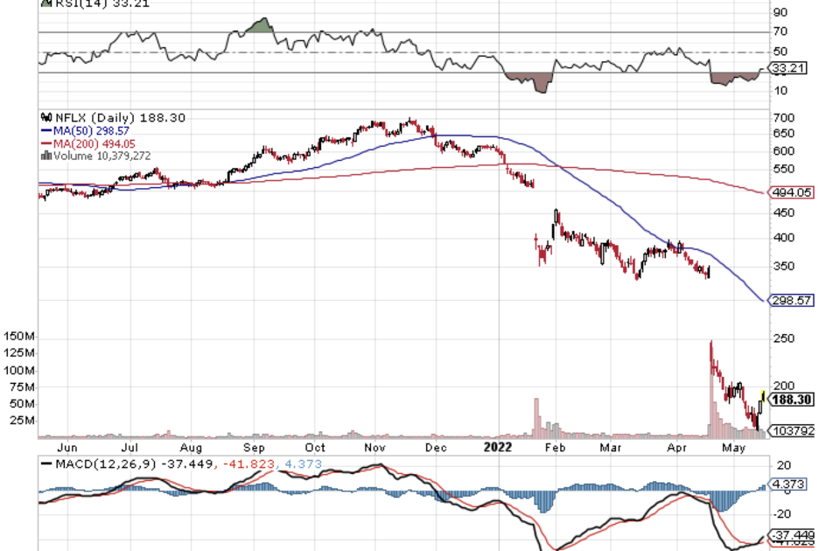Click the 188.30 last price label on right axis
Image resolution: width=819 pixels, height=551 pixels.
pyautogui.click(x=792, y=401)
